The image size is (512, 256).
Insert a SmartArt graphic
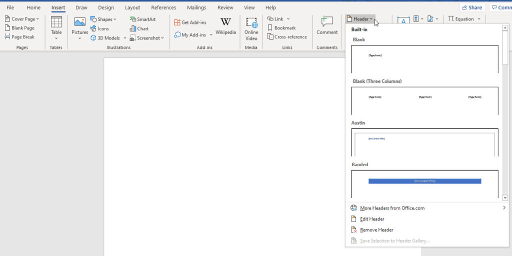(x=142, y=19)
